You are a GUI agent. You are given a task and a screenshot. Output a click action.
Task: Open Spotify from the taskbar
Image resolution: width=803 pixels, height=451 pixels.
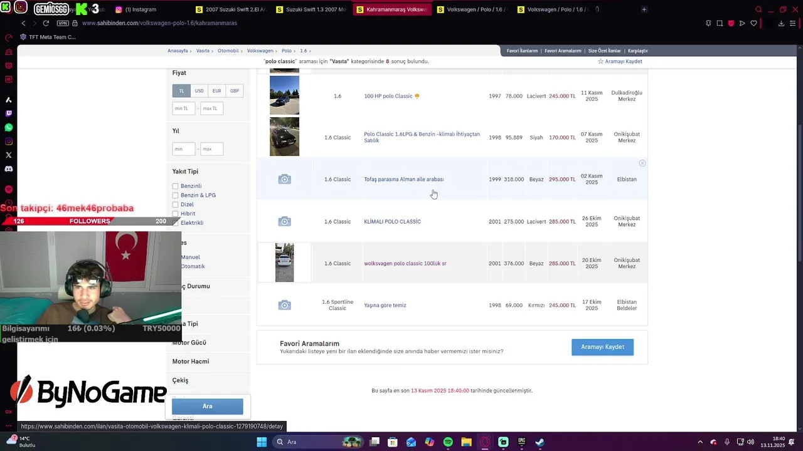[x=448, y=442]
